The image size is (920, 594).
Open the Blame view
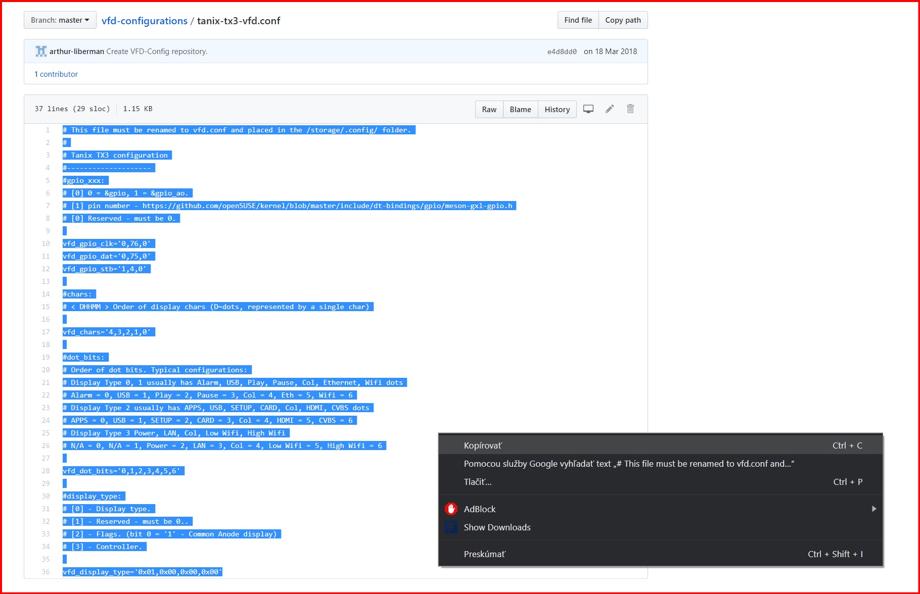tap(520, 110)
